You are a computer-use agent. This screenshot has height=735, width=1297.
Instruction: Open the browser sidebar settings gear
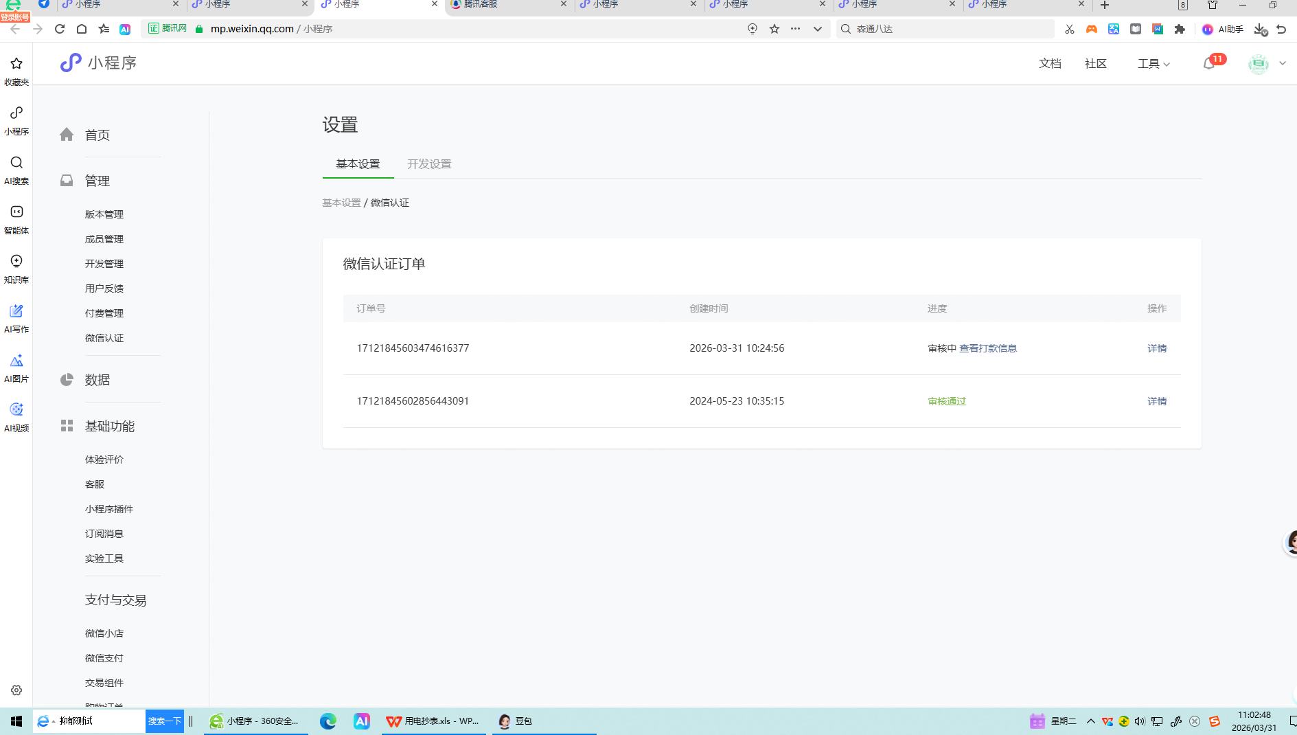(x=16, y=690)
